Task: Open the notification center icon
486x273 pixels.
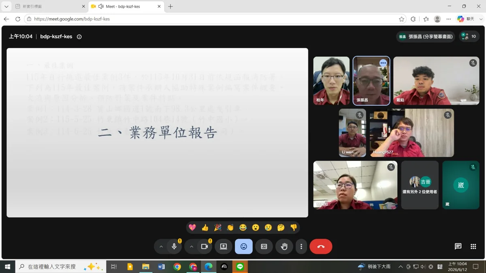Action: 476,267
